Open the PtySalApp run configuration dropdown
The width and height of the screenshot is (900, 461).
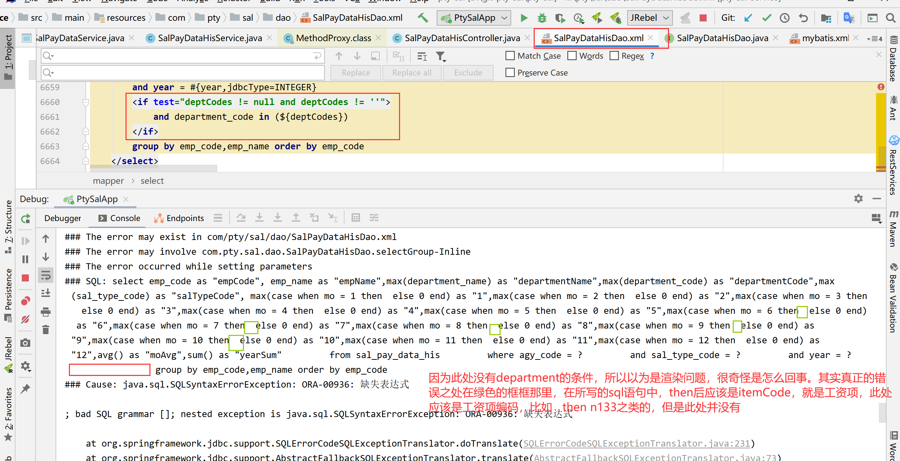click(x=474, y=18)
